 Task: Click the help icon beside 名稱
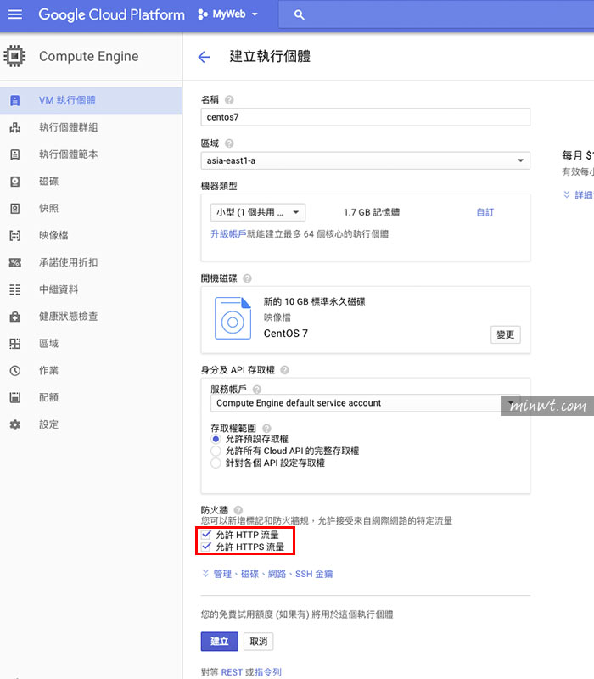click(229, 100)
